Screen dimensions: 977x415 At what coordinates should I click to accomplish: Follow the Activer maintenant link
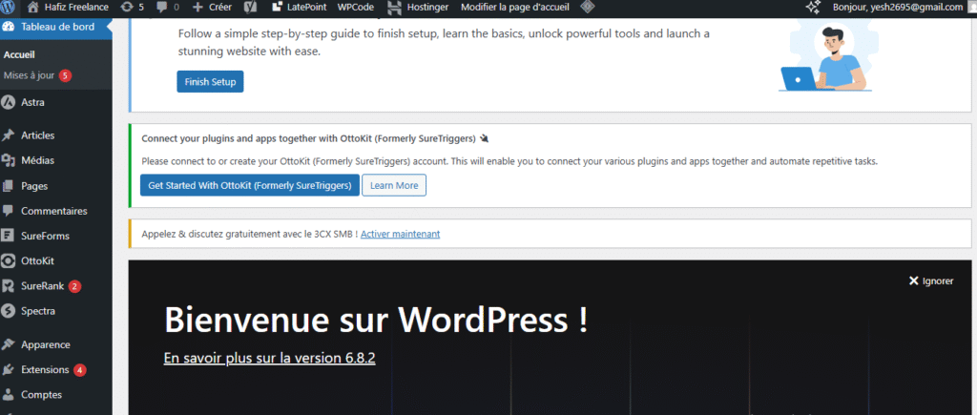click(400, 235)
